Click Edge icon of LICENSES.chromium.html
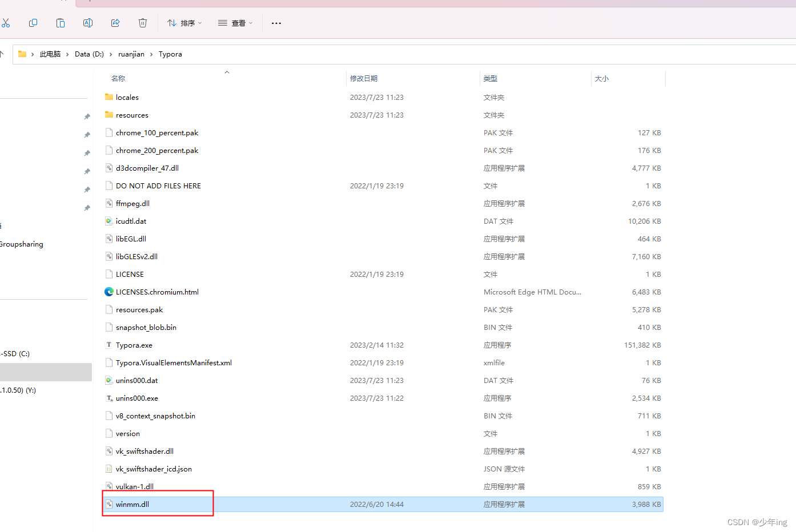Viewport: 796px width, 532px height. 109,292
